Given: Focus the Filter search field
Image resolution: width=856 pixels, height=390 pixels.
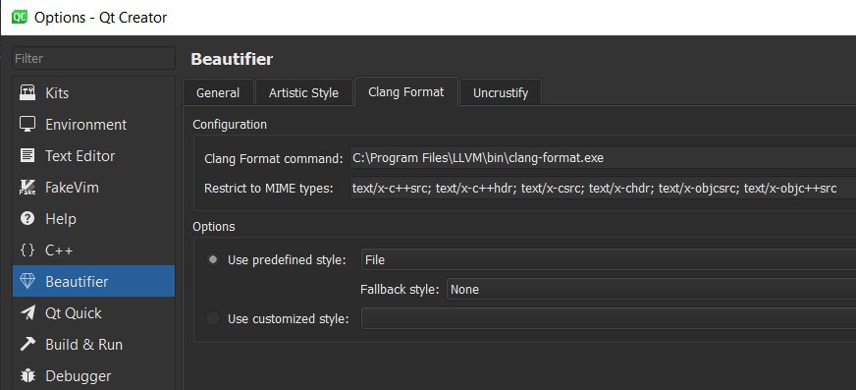Looking at the screenshot, I should pyautogui.click(x=93, y=58).
